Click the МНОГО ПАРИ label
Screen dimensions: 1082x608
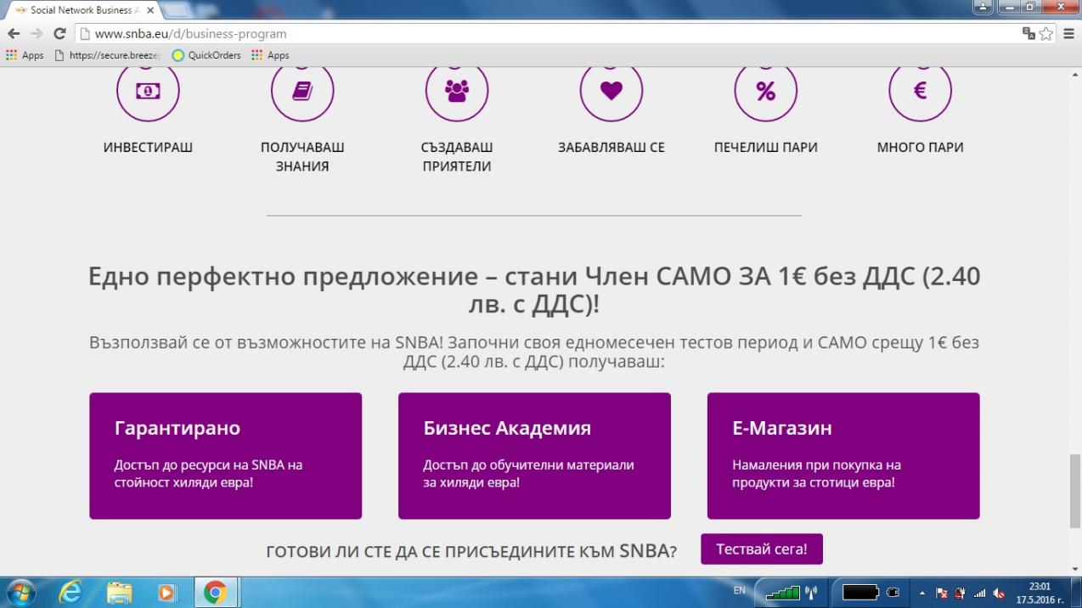click(921, 147)
